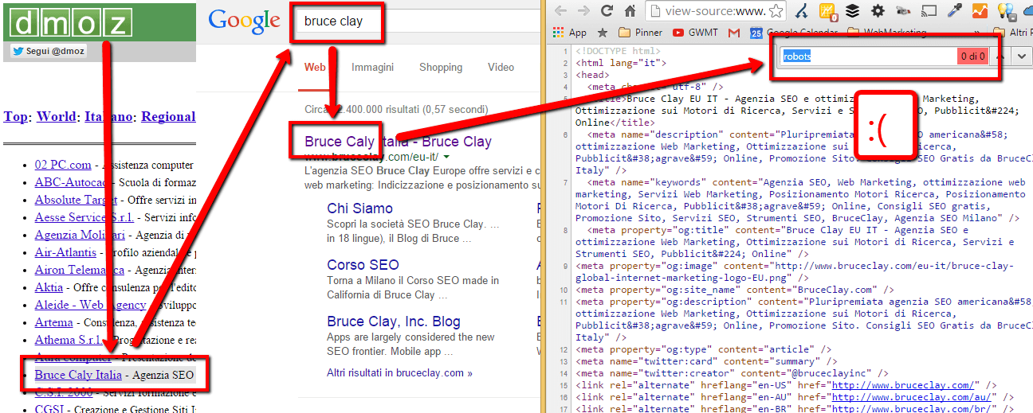Click the star bookmark in bookmarks bar

tap(603, 33)
